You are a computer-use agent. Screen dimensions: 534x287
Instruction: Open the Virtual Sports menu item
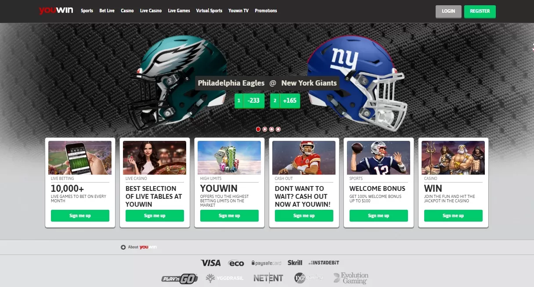point(209,11)
